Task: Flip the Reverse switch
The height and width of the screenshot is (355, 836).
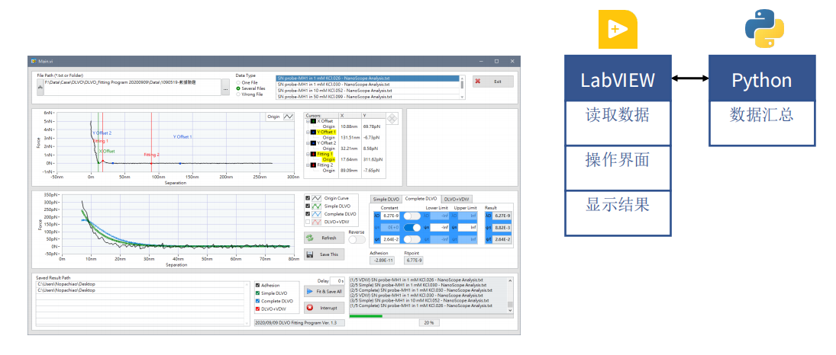Action: [x=357, y=239]
